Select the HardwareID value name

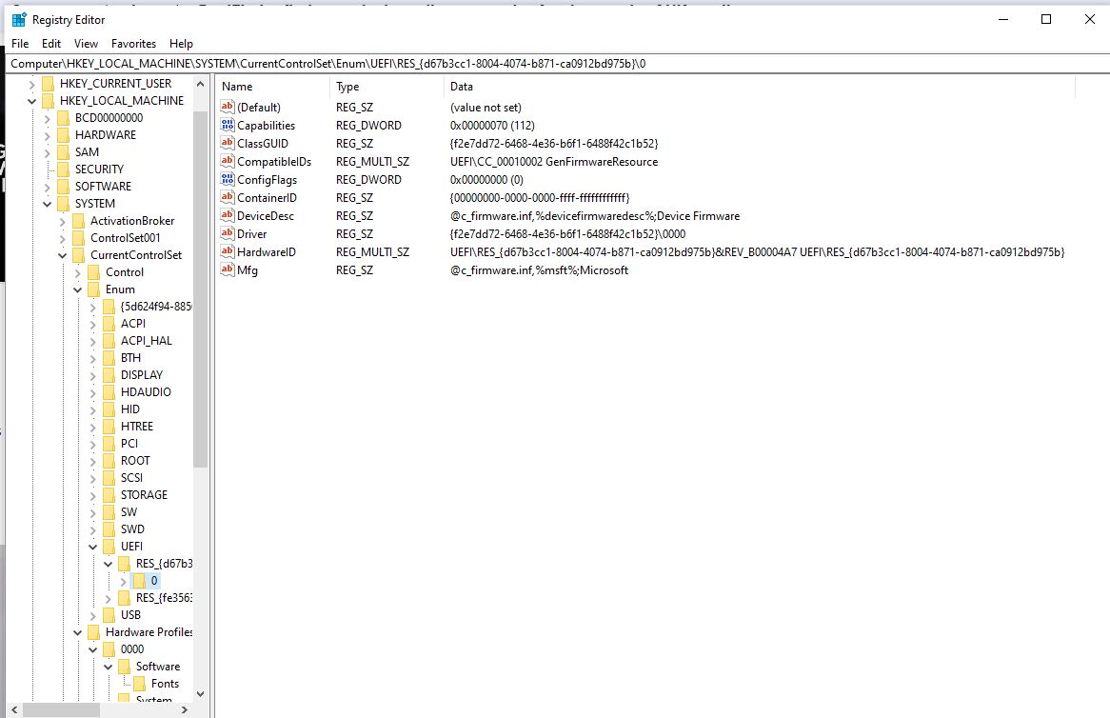click(267, 252)
